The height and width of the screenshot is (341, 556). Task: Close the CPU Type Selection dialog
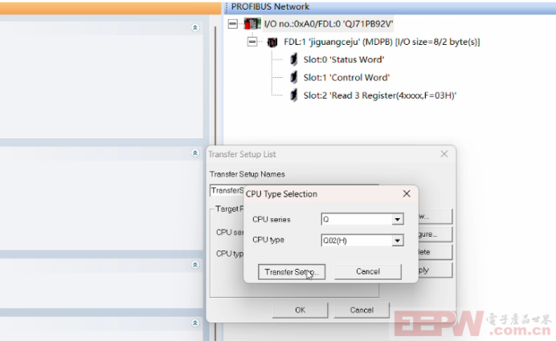click(407, 193)
